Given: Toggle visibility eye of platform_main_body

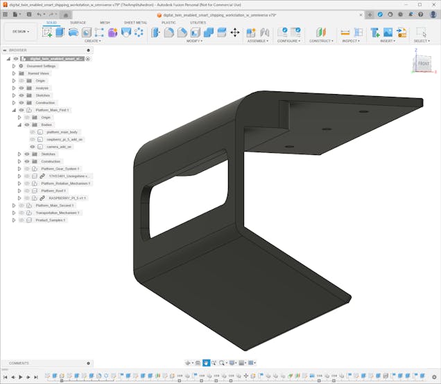Looking at the screenshot, I should pyautogui.click(x=32, y=131).
